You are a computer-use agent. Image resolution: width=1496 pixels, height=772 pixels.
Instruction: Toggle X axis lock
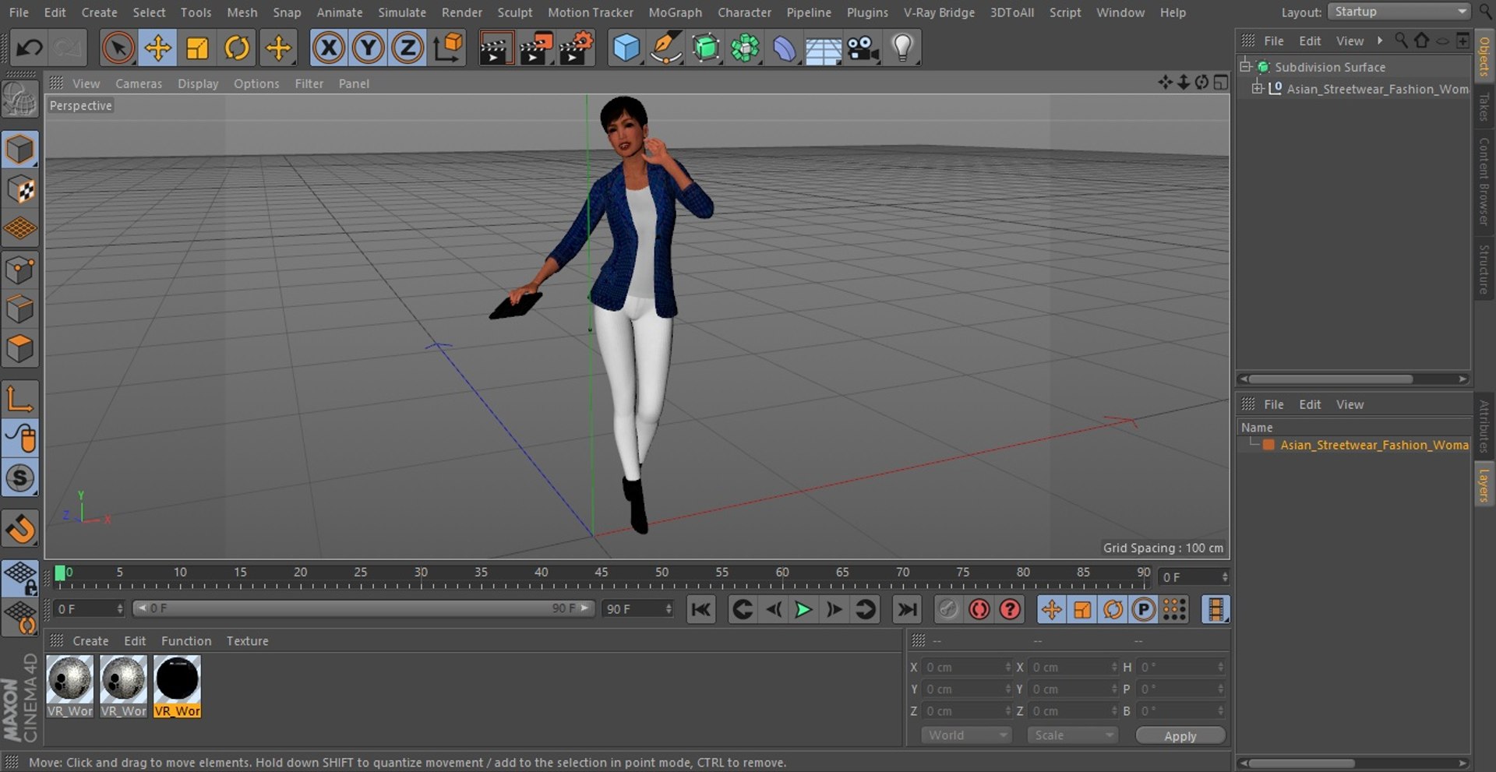tap(329, 48)
